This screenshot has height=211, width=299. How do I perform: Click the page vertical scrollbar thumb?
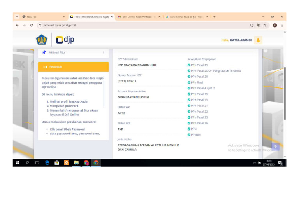pos(285,93)
